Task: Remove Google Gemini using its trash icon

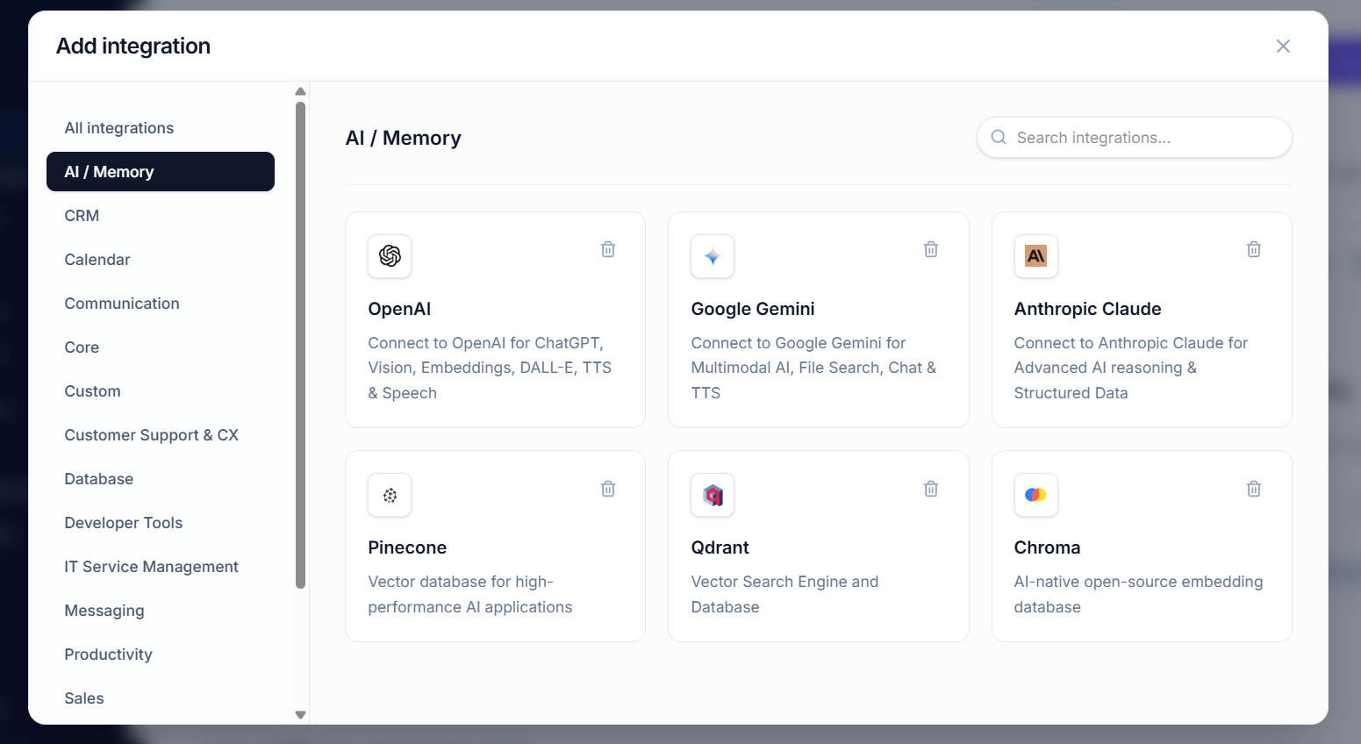Action: tap(931, 249)
